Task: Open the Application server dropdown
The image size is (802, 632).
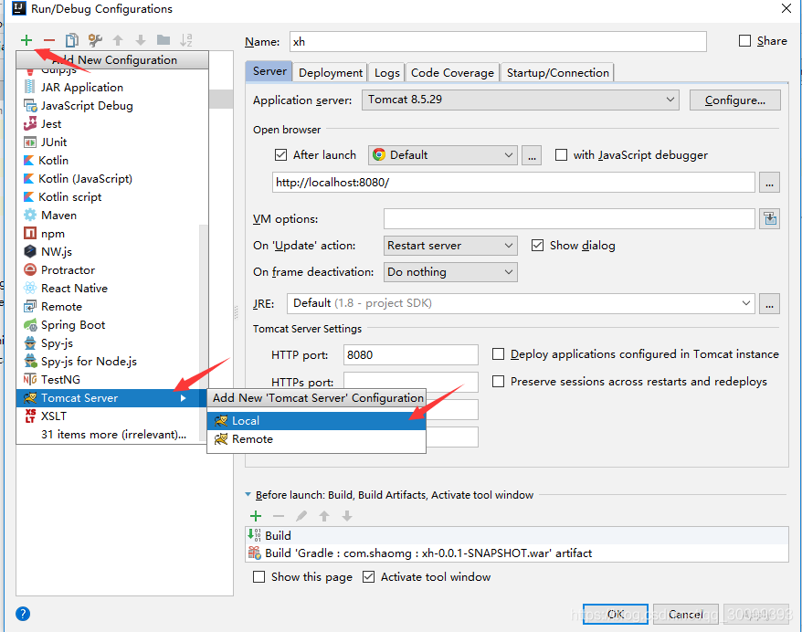Action: 520,100
